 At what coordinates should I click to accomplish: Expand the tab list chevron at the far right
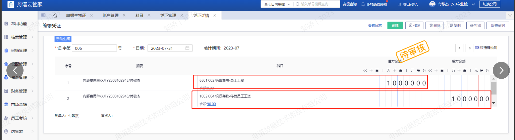[x=509, y=15]
